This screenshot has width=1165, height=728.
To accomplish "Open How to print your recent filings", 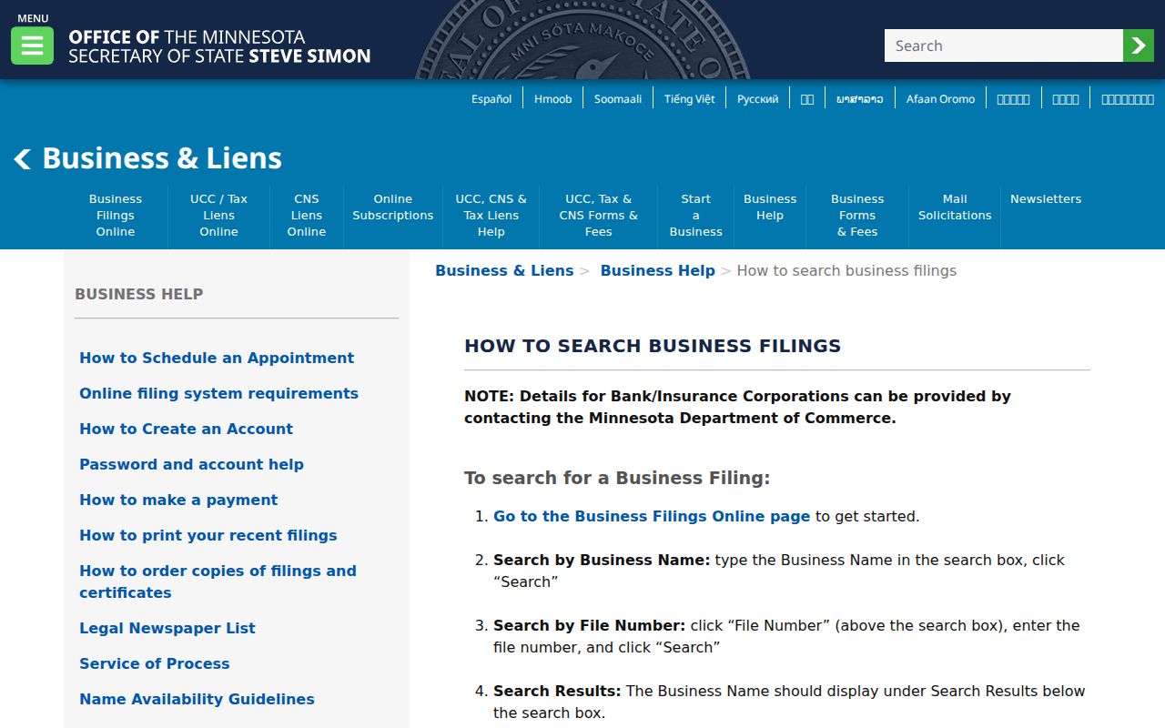I will point(208,536).
